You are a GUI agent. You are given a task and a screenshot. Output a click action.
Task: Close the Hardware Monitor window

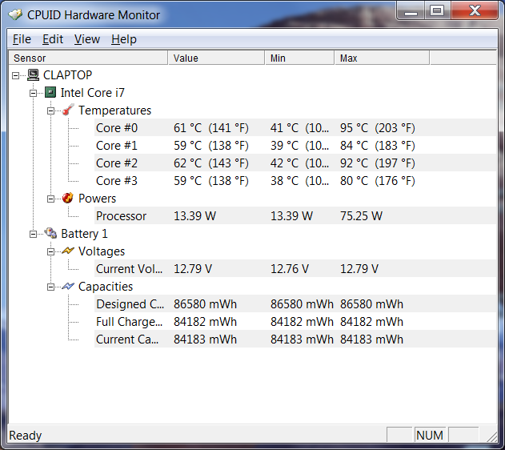click(475, 11)
